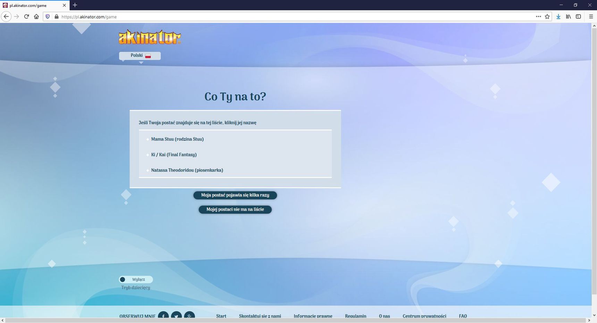Open page actions three-dot menu
Screen dimensions: 597x323
[x=538, y=17]
